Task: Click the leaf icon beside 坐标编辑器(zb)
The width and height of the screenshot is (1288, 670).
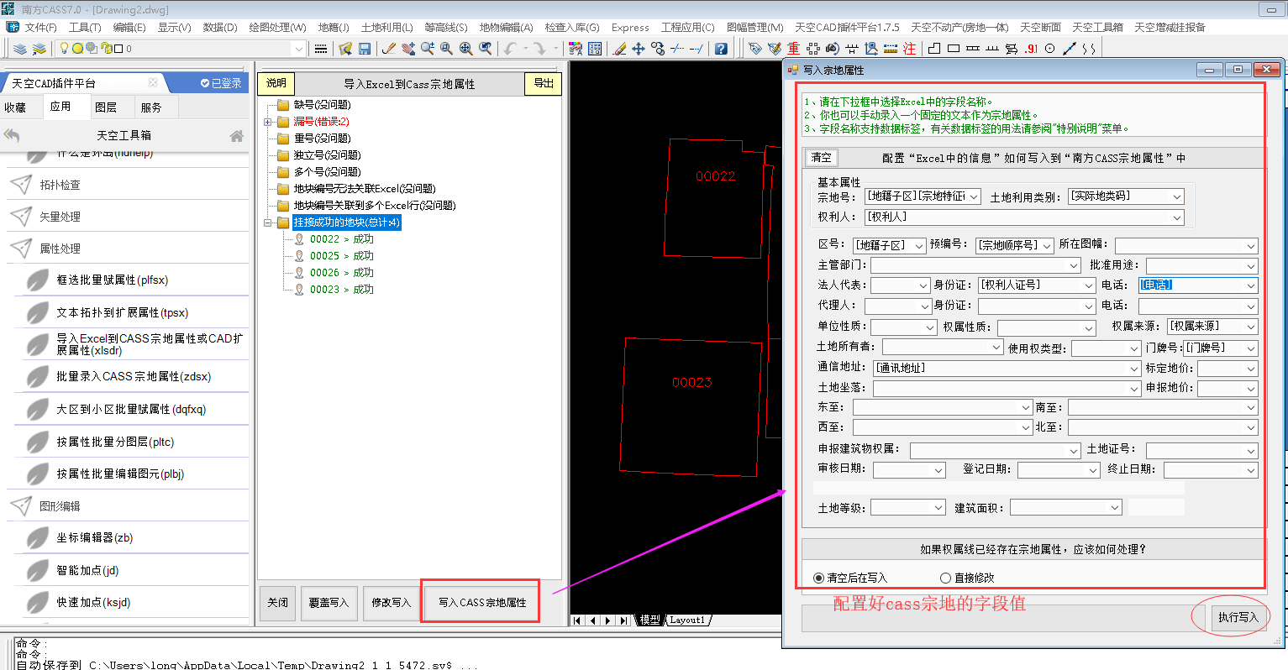Action: 37,538
